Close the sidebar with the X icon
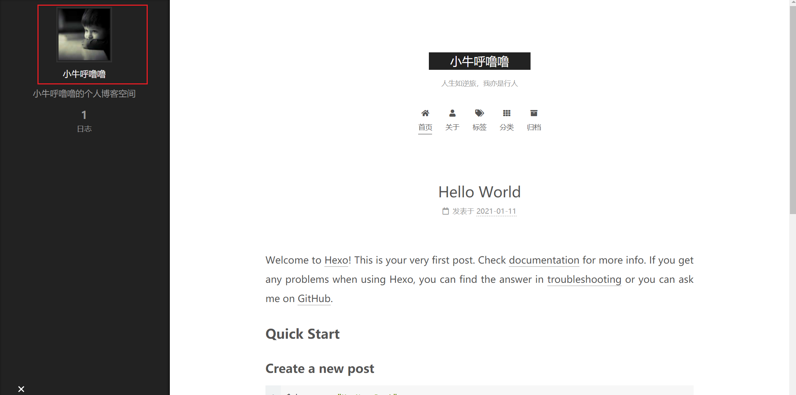Screen dimensions: 796x395 tap(21, 389)
